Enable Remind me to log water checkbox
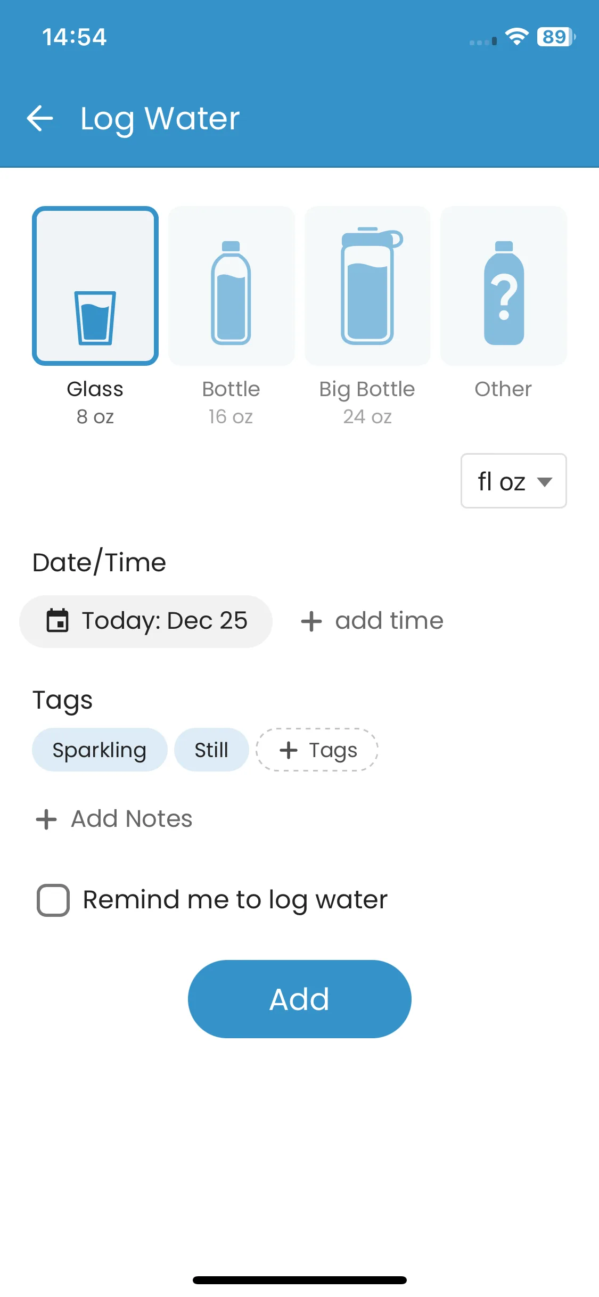The image size is (599, 1297). (x=53, y=900)
